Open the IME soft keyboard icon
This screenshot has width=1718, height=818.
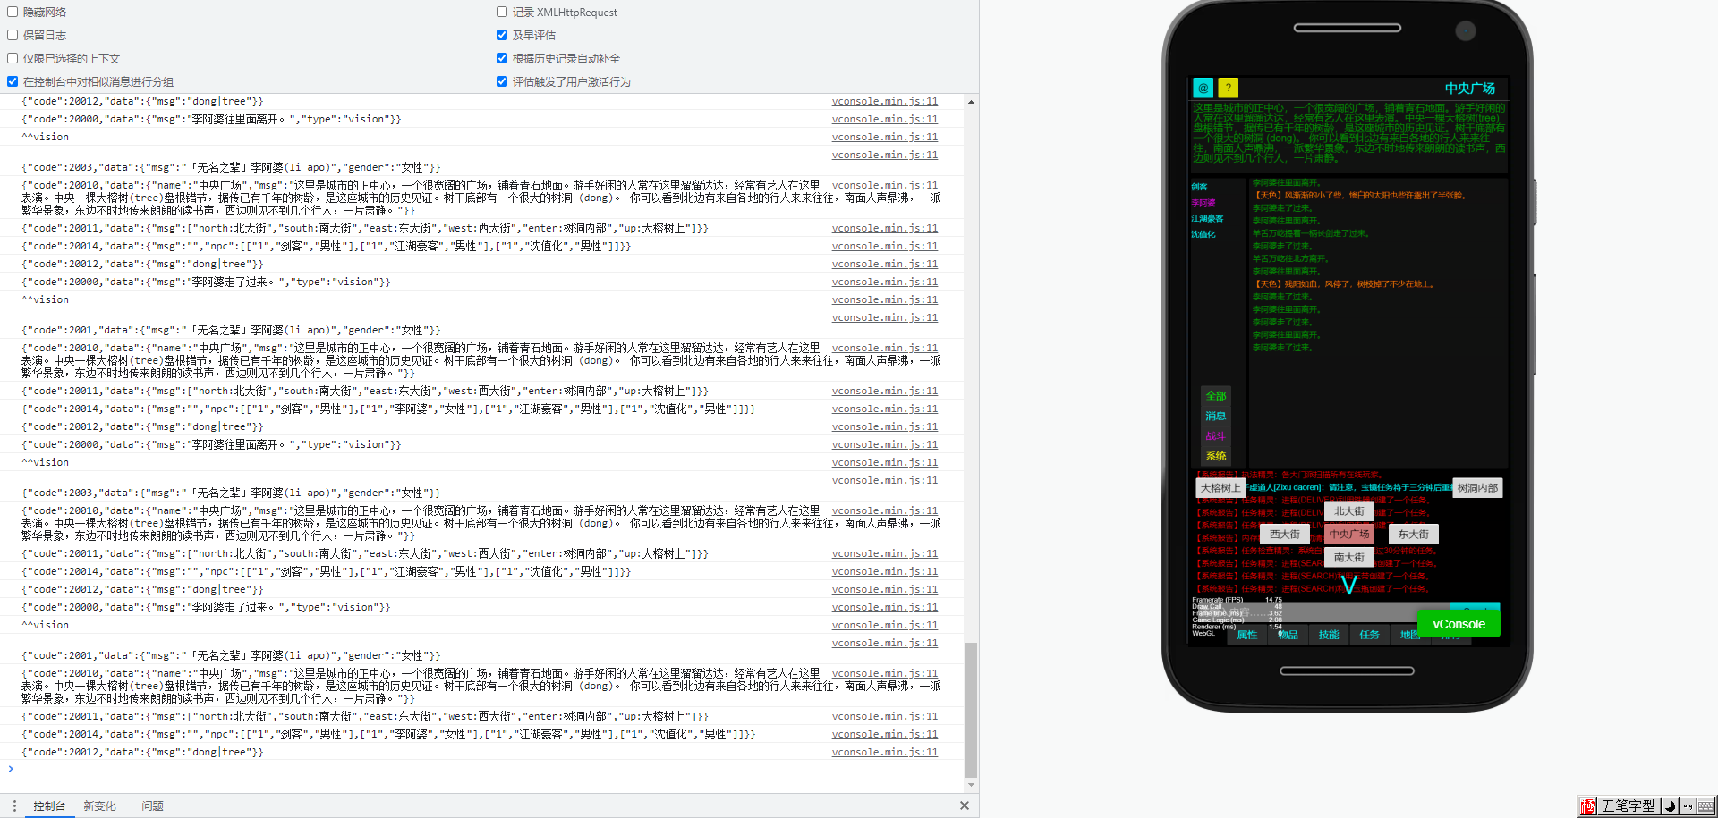click(x=1705, y=806)
